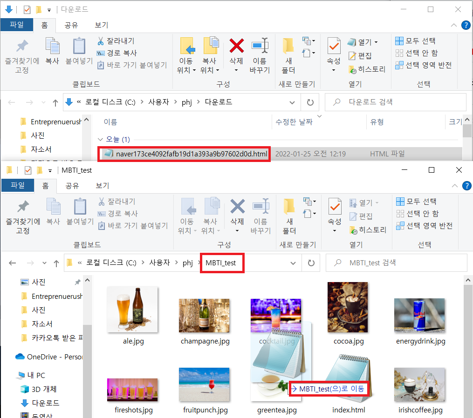Select naver173ce4092fafb19d1a393a9b97602d0d.html file
This screenshot has height=418, width=473.
(192, 154)
